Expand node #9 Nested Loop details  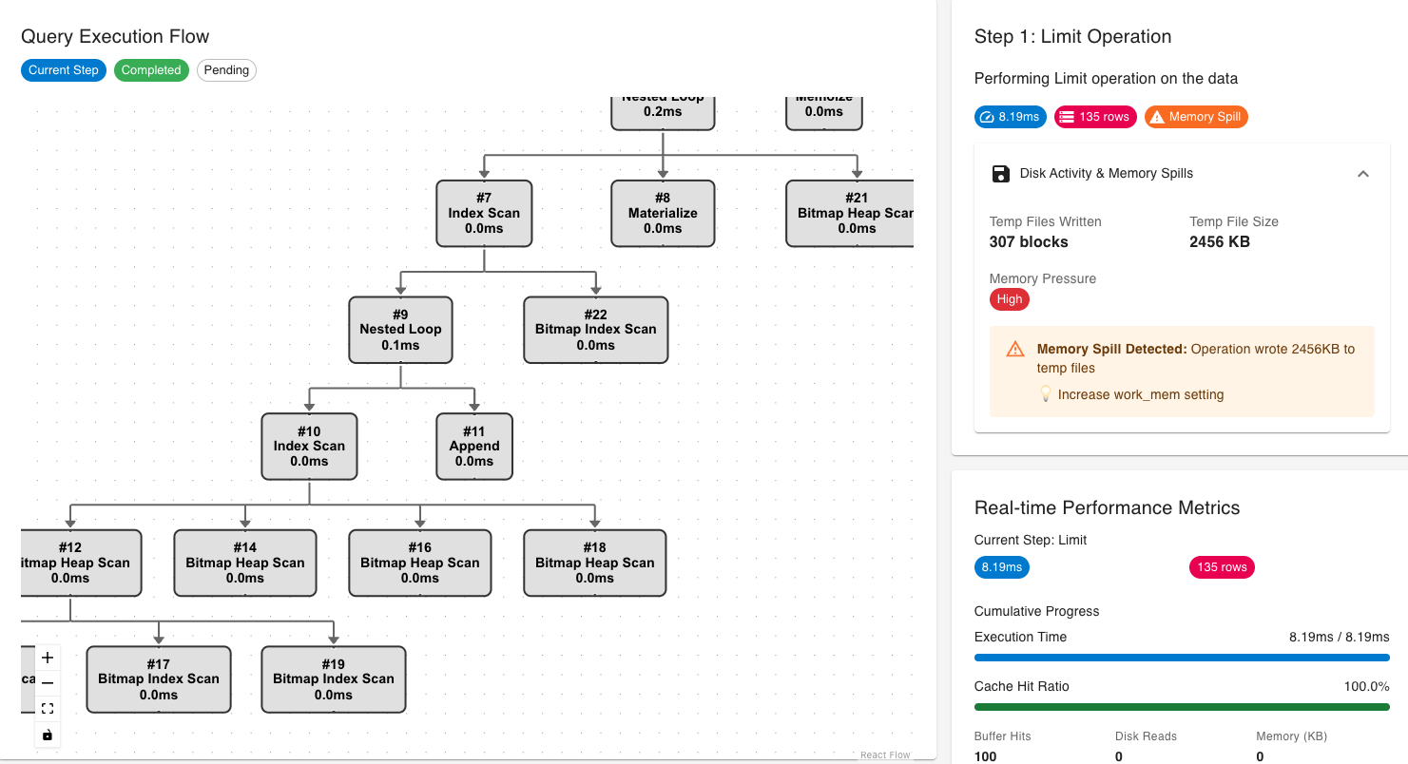point(400,330)
